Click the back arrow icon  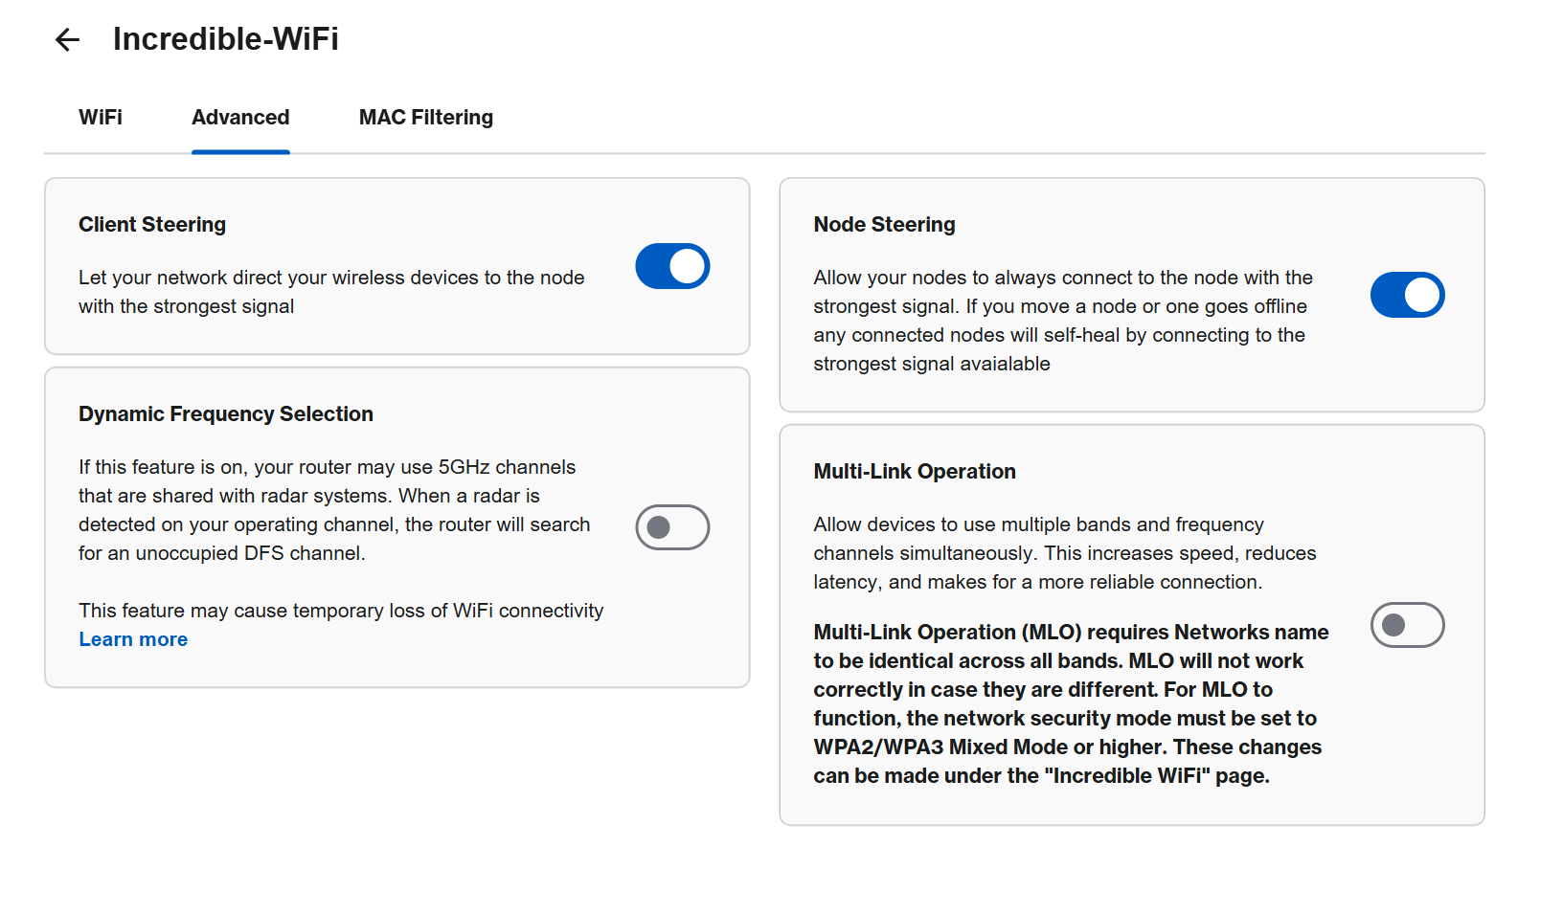click(67, 39)
